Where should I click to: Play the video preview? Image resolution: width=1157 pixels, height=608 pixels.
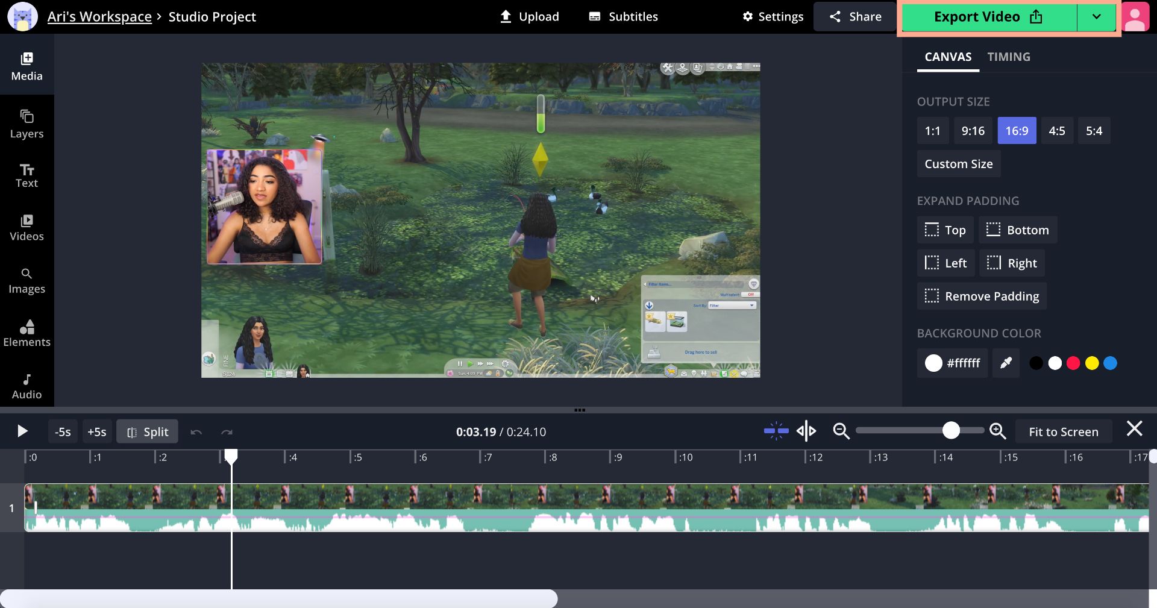(x=22, y=431)
